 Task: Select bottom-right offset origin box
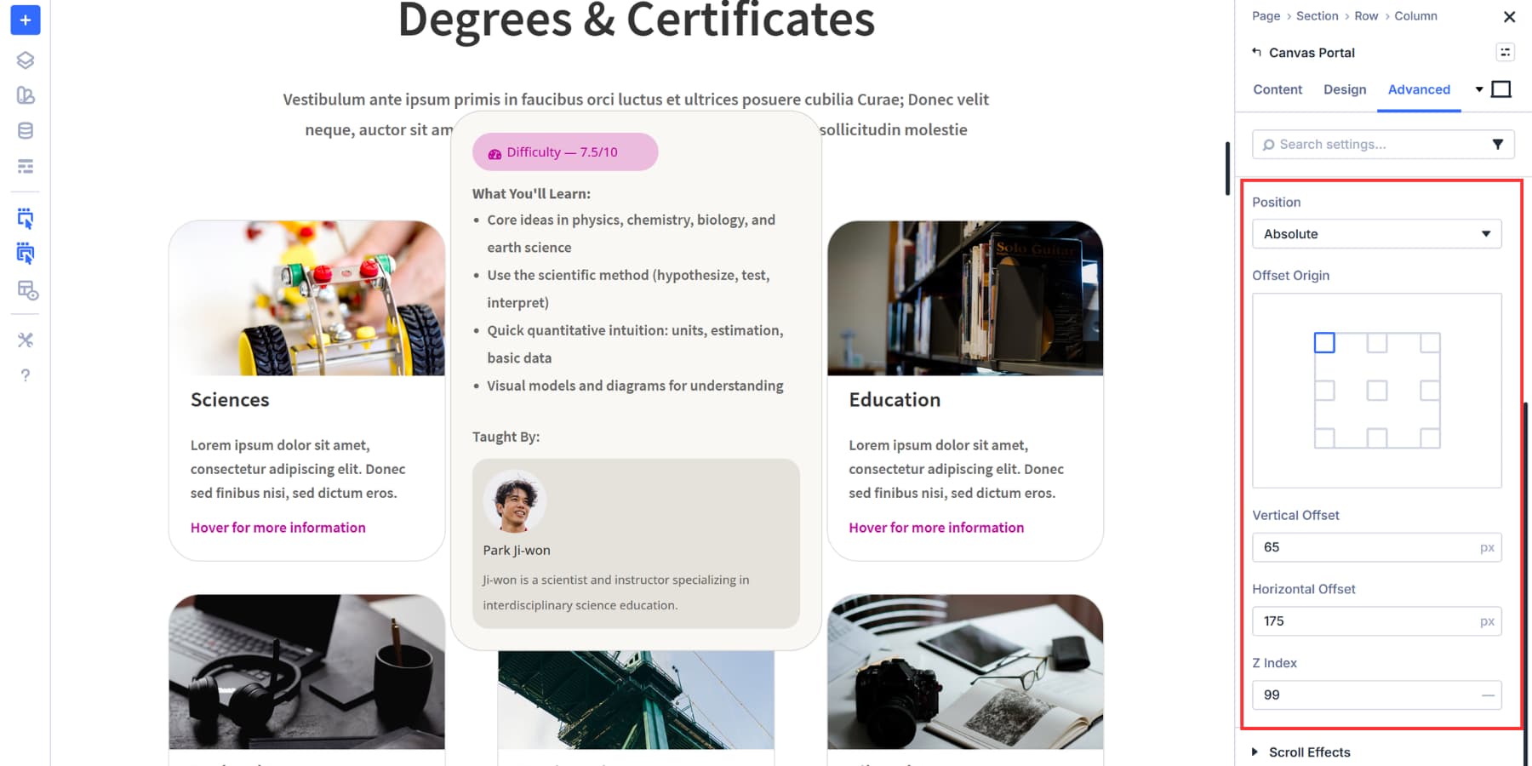coord(1430,438)
